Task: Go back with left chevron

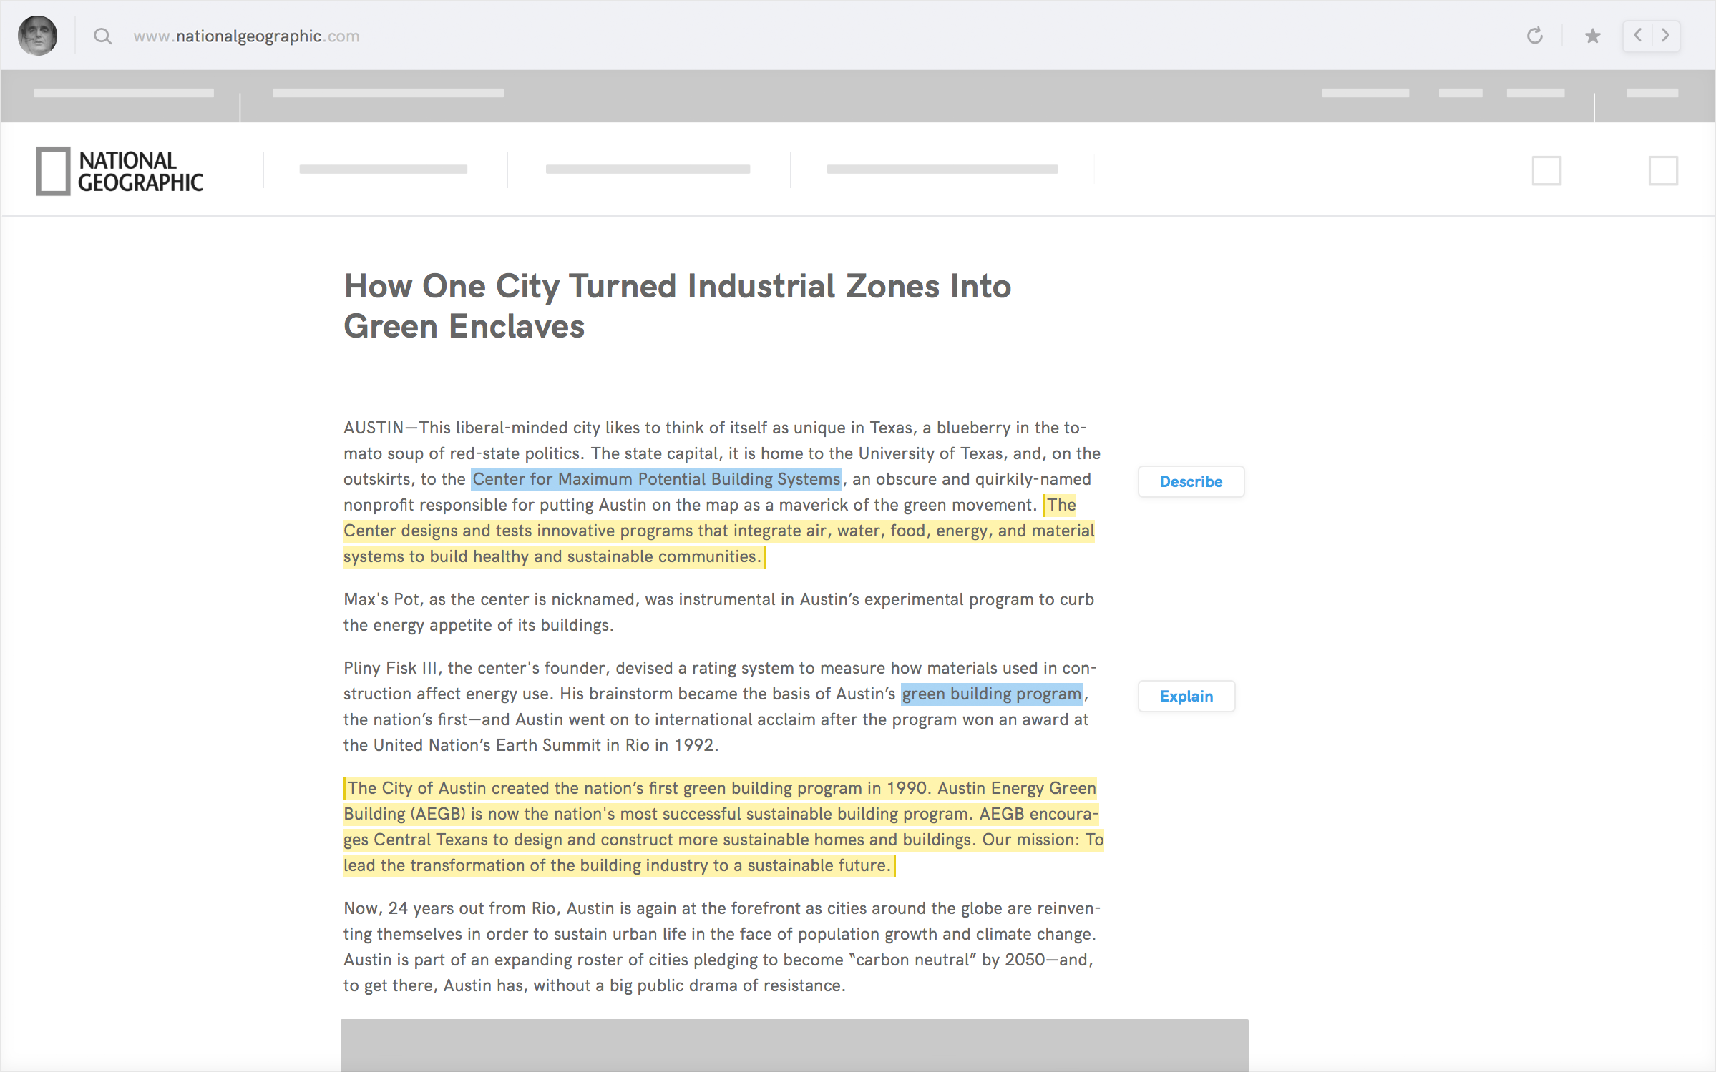Action: tap(1637, 36)
